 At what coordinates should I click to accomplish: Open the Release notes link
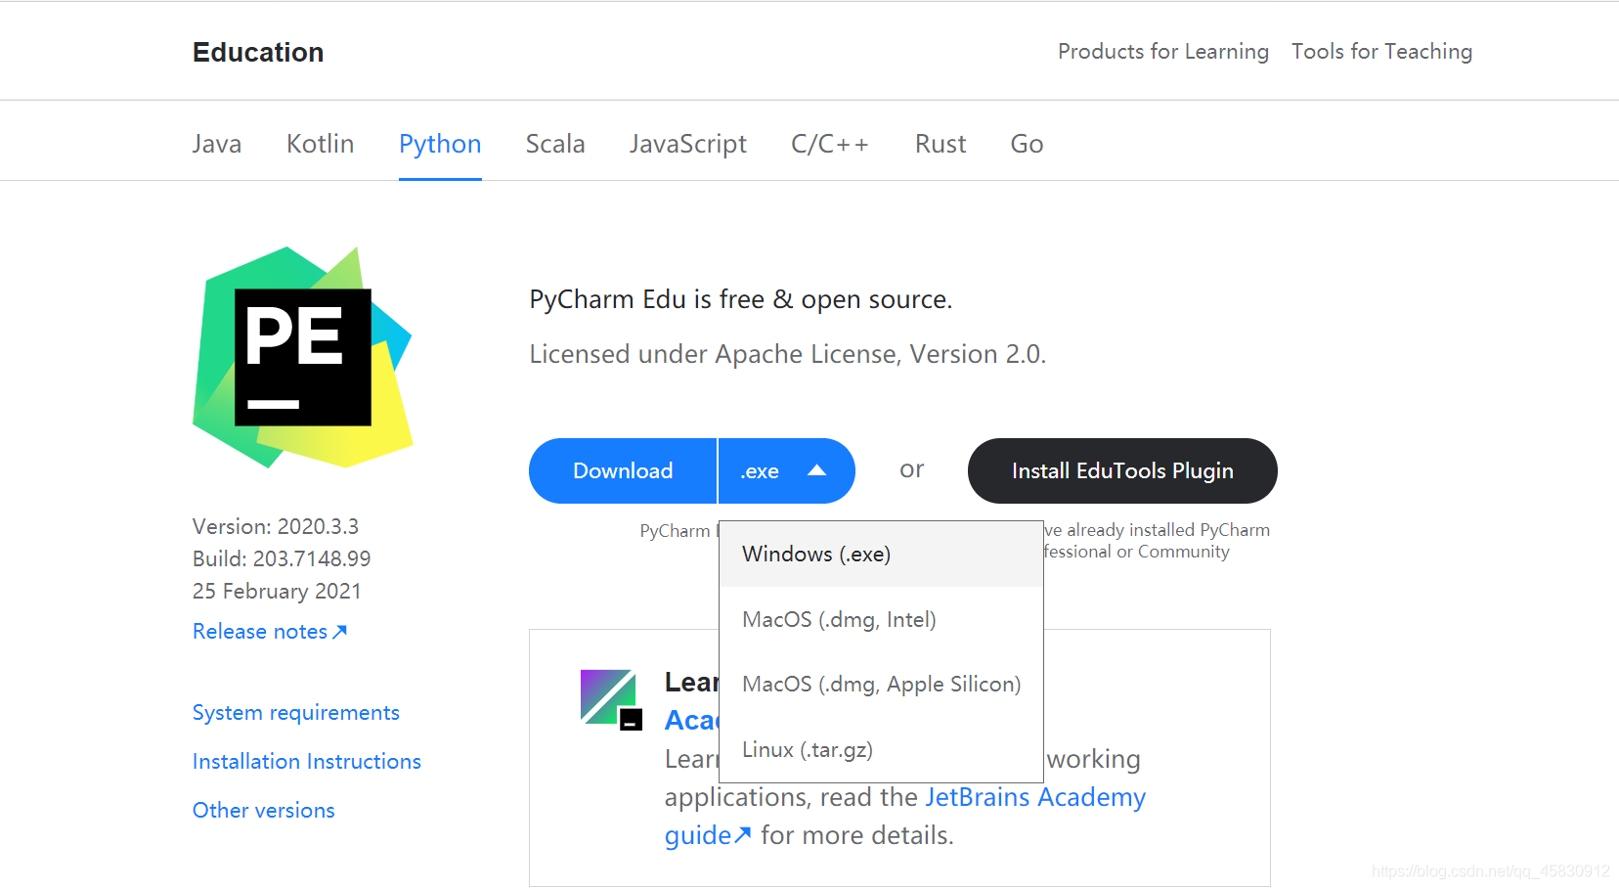(270, 631)
